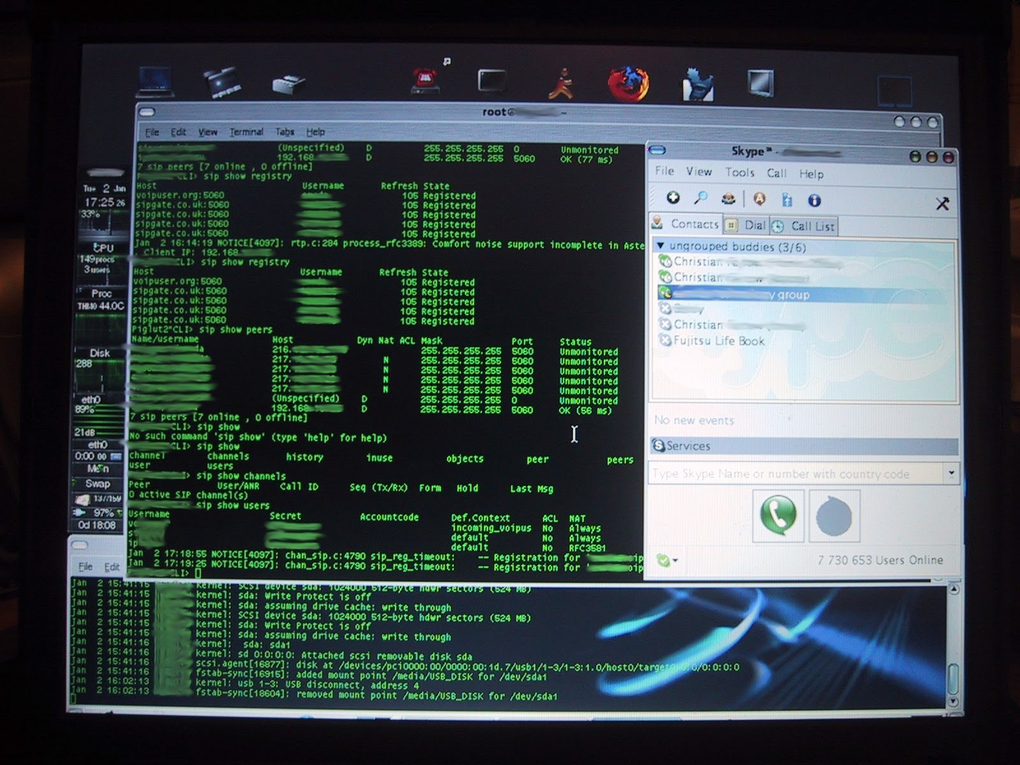Open the Terminal menu in terminal window

[x=246, y=132]
